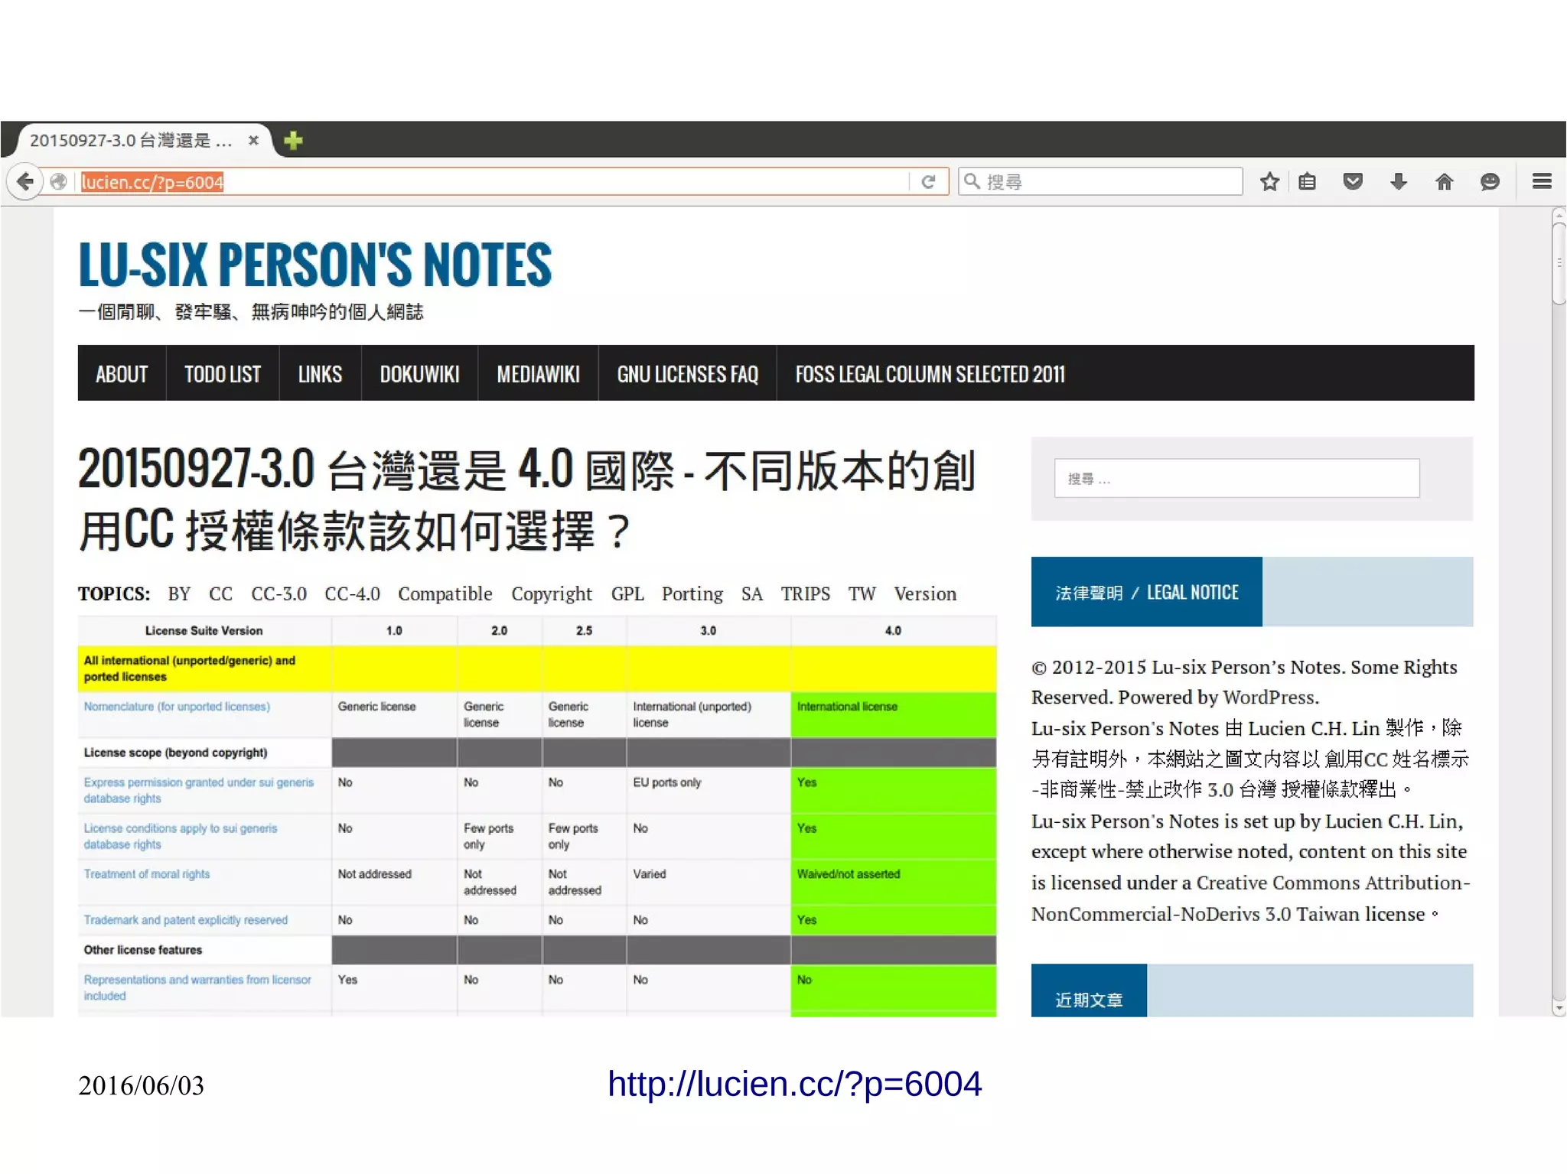The height and width of the screenshot is (1174, 1567).
Task: Click the CC-4.0 topic link
Action: (352, 594)
